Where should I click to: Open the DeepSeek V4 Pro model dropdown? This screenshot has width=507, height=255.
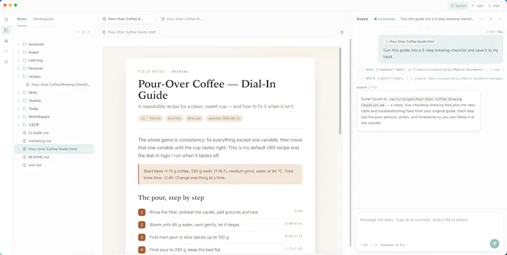[x=394, y=245]
